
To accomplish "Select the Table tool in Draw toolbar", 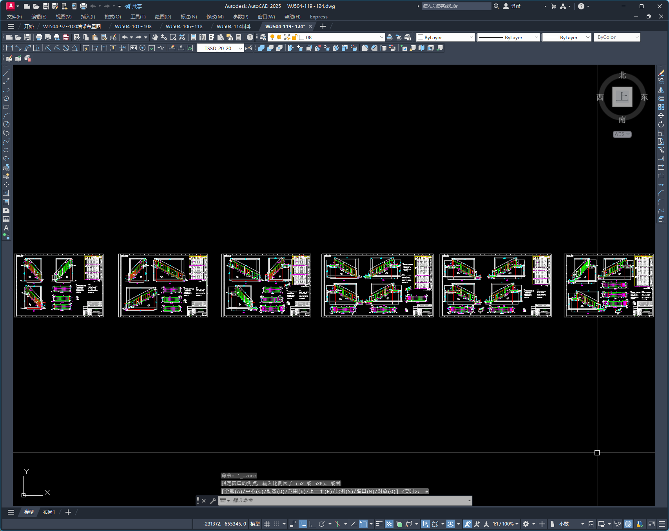I will [x=6, y=219].
